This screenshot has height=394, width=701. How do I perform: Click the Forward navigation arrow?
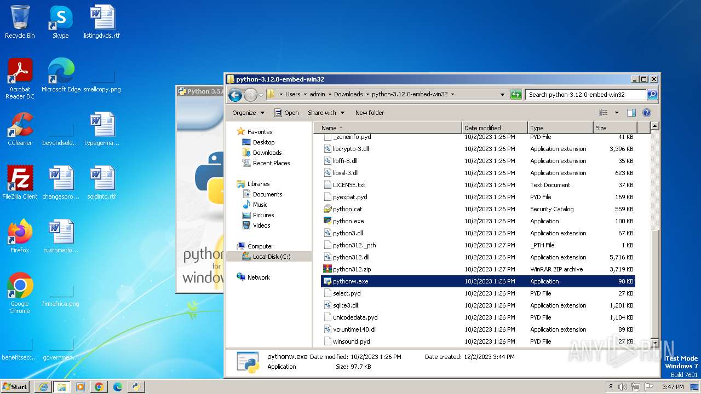[x=250, y=95]
